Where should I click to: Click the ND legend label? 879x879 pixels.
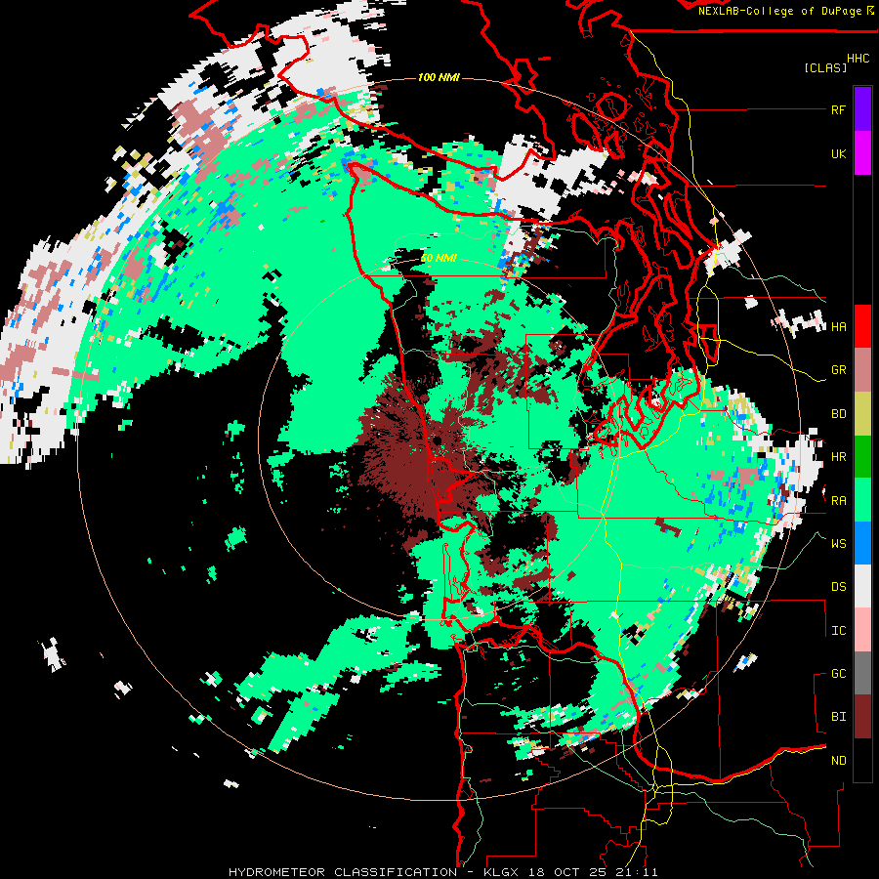pos(838,761)
